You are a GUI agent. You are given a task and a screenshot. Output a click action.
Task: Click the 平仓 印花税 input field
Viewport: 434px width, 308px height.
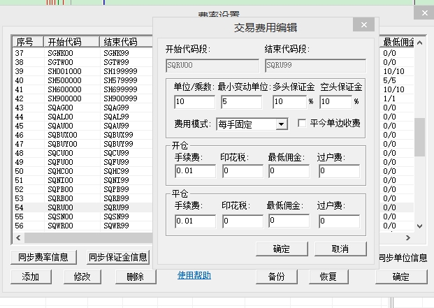click(242, 221)
